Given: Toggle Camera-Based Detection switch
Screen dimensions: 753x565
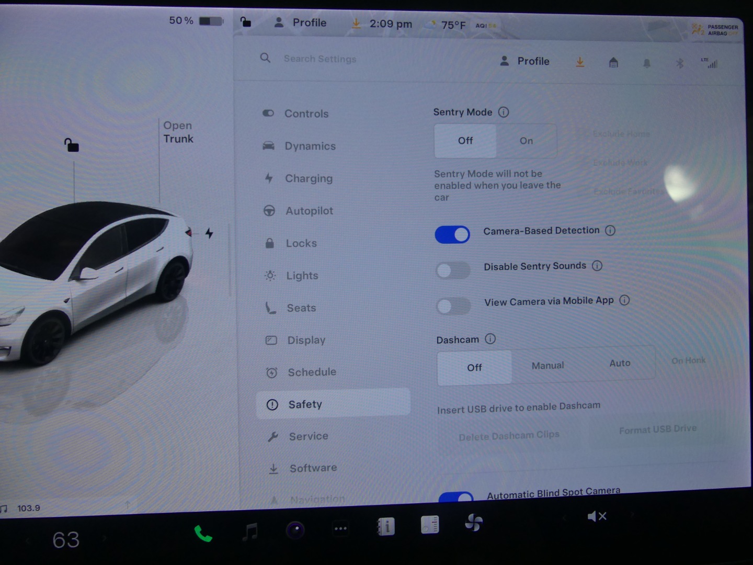Looking at the screenshot, I should (452, 234).
